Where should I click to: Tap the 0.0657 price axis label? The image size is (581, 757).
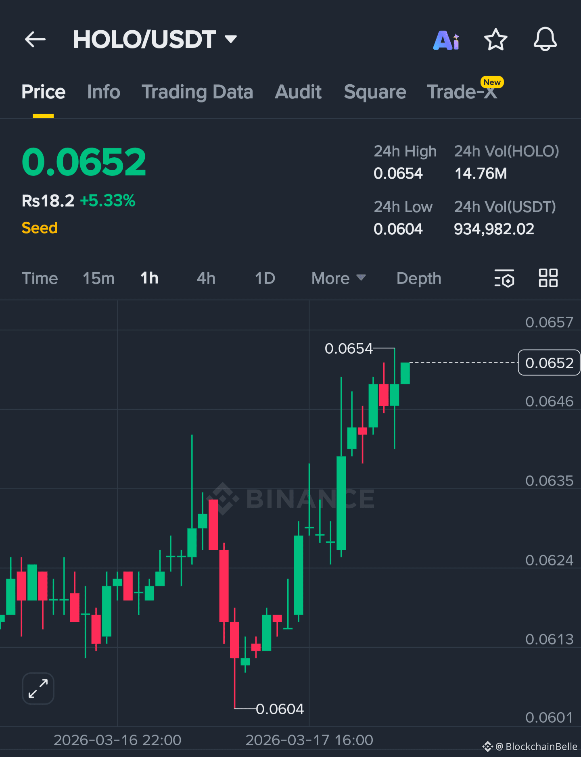coord(549,322)
